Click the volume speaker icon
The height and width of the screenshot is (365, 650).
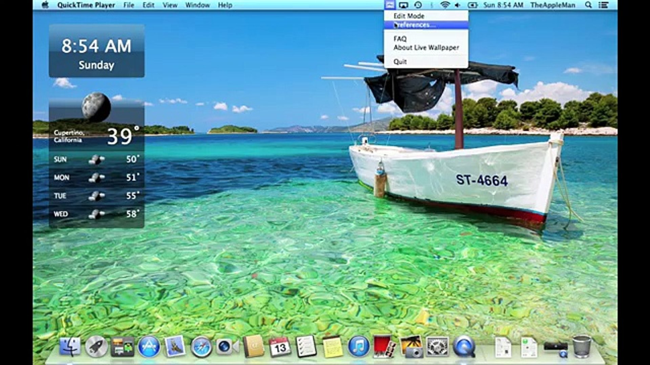click(x=457, y=5)
